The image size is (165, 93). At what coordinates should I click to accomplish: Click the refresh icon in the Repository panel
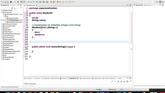pyautogui.click(x=127, y=82)
